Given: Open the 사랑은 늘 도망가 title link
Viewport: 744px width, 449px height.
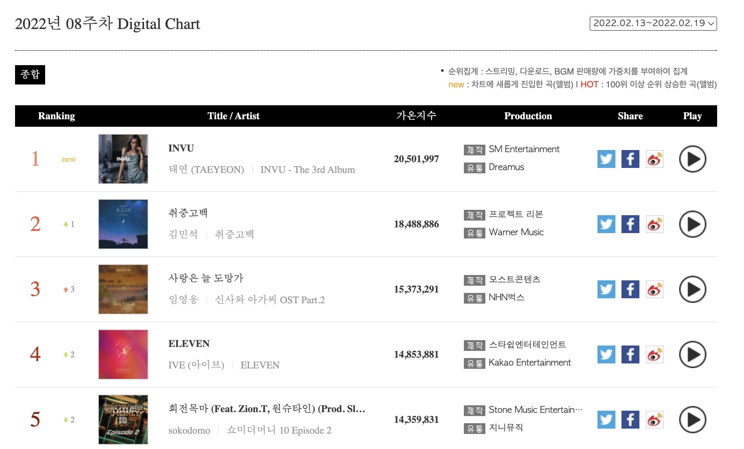Looking at the screenshot, I should click(x=206, y=278).
